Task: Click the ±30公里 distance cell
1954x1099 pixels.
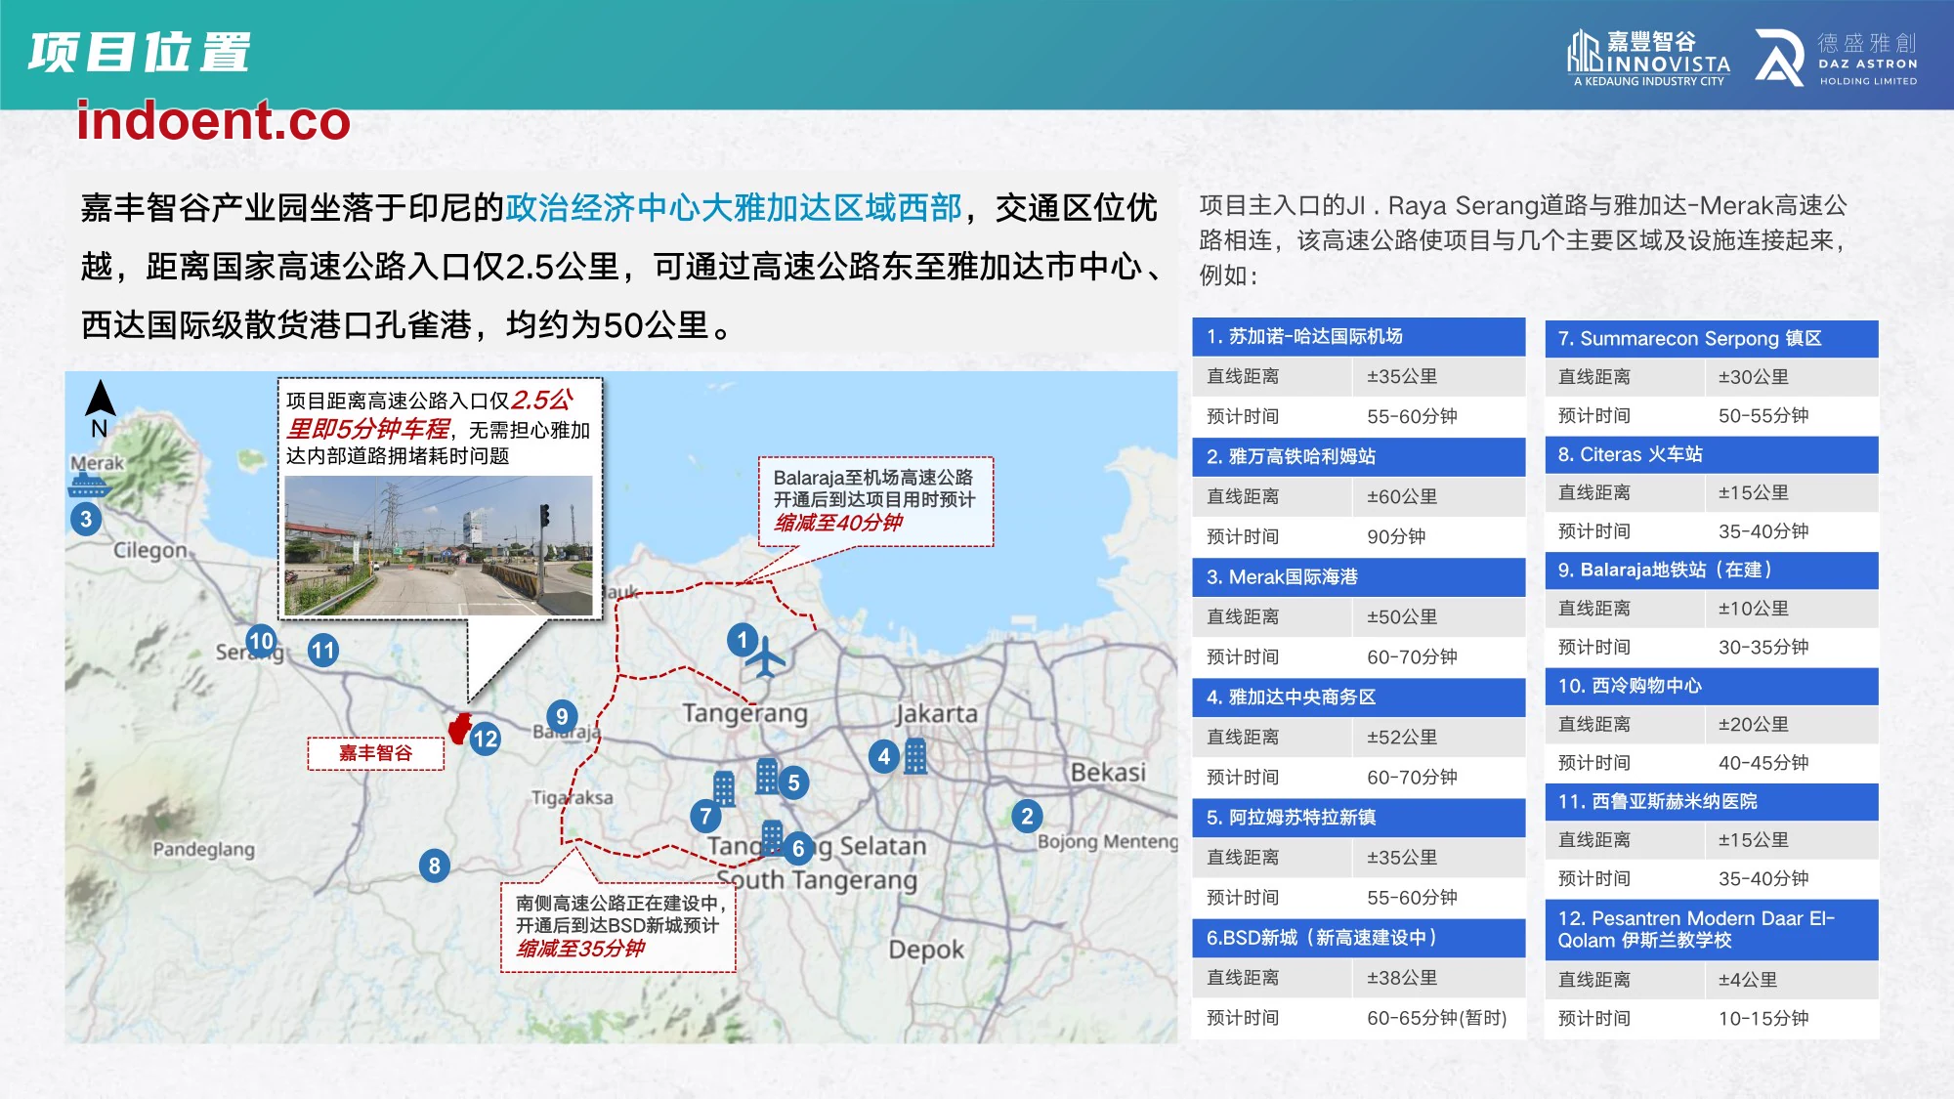Action: point(1792,377)
